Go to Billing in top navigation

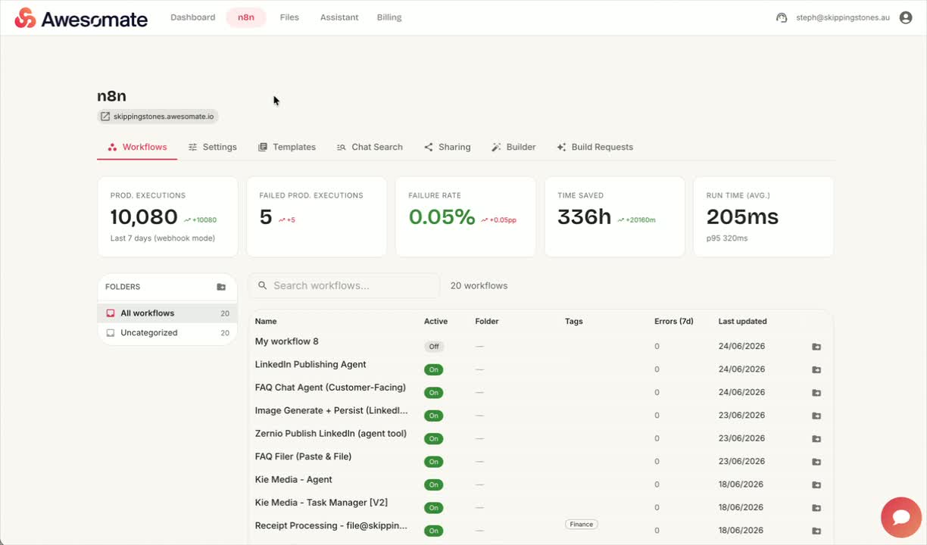[x=389, y=17]
